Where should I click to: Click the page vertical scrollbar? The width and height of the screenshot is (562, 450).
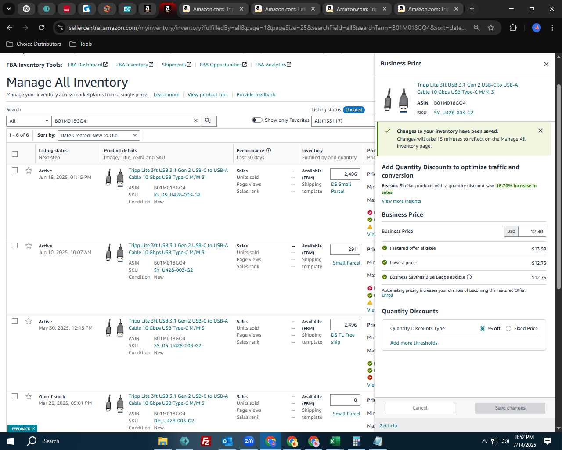click(558, 187)
